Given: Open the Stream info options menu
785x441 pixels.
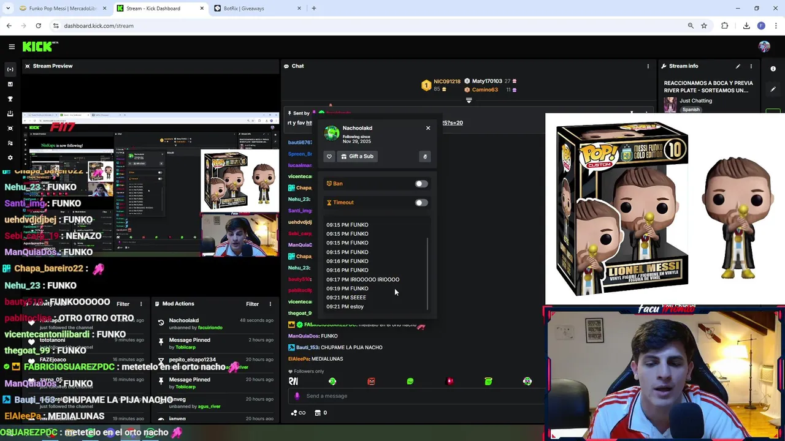Looking at the screenshot, I should pyautogui.click(x=751, y=66).
